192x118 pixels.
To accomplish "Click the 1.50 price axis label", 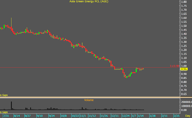I will click(184, 26).
